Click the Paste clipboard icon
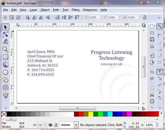The image size is (165, 130). pos(152,101)
